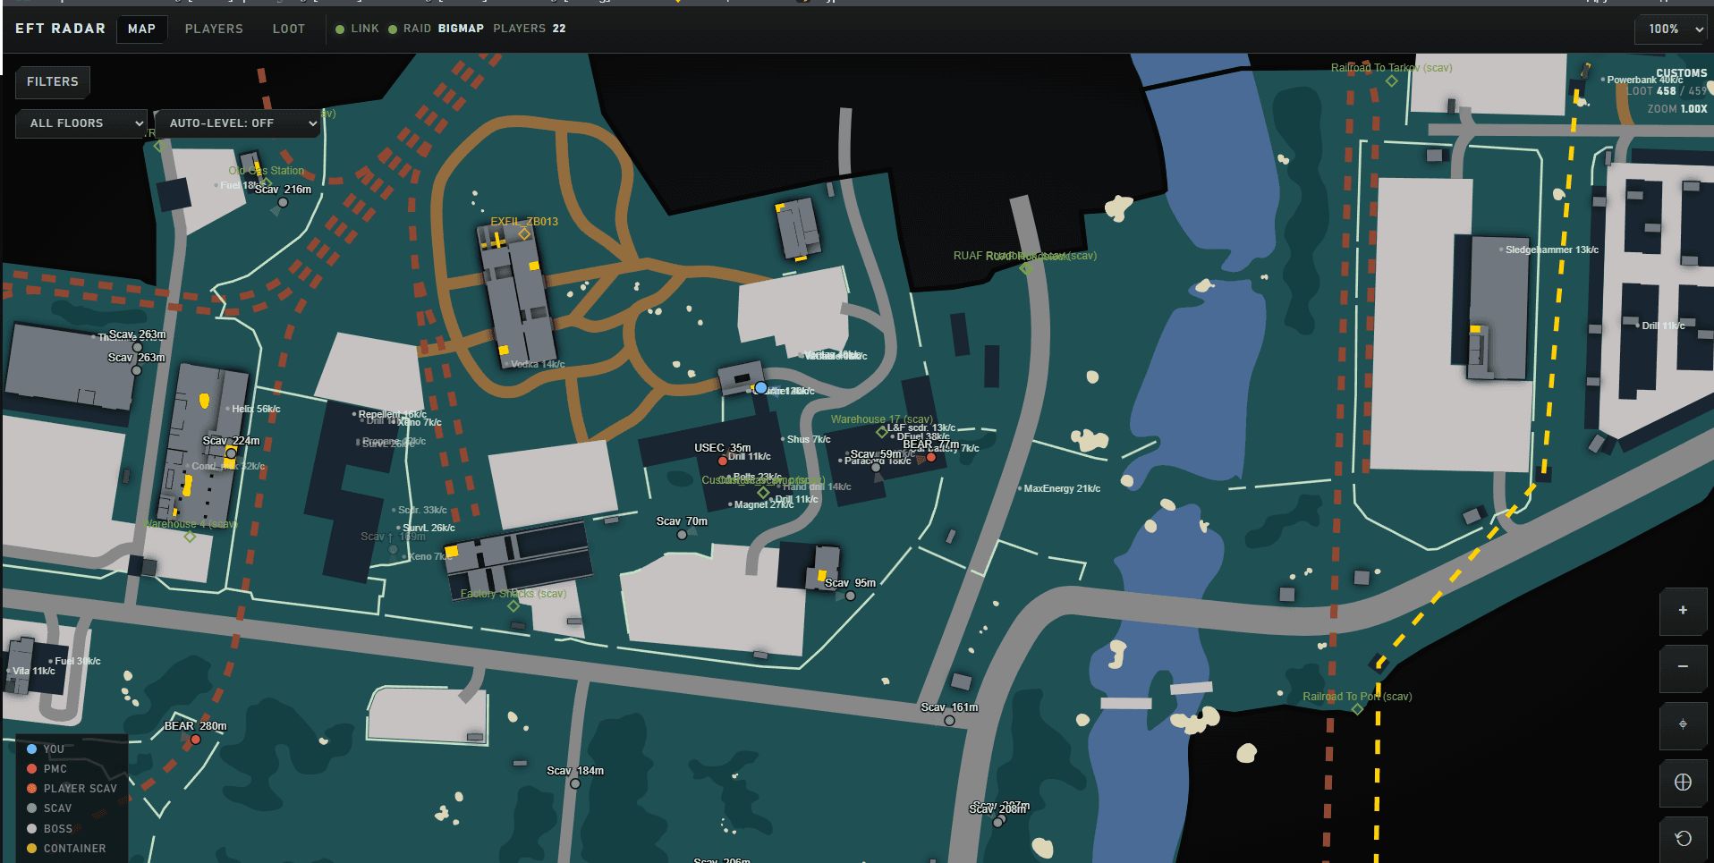Click the USEC 35m player marker

[723, 461]
